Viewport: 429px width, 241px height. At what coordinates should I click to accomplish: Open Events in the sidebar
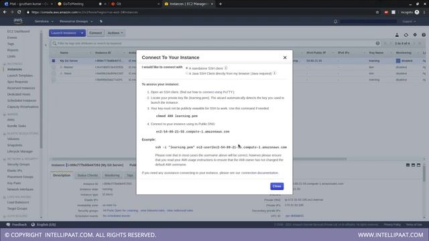click(12, 37)
